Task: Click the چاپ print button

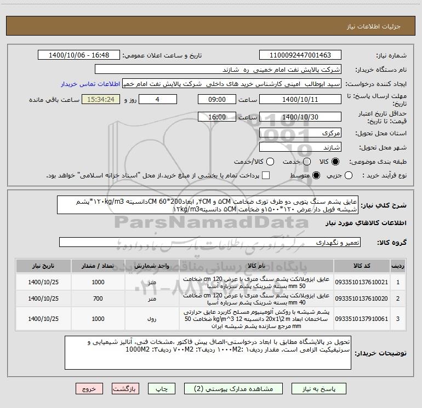Action: pyautogui.click(x=162, y=389)
